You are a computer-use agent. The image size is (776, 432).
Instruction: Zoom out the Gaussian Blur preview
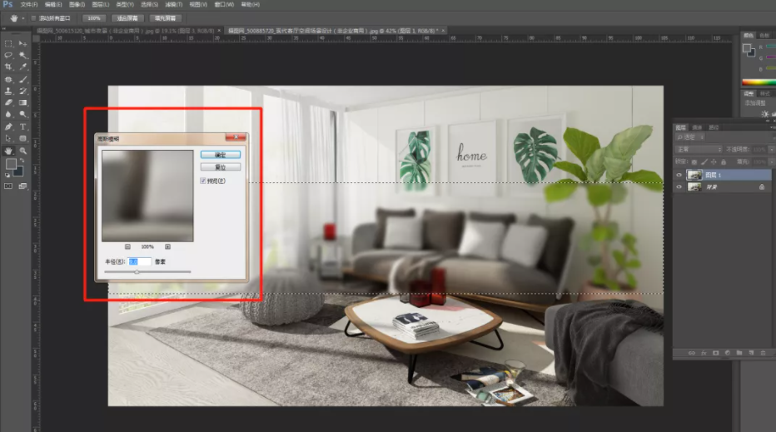click(x=127, y=246)
